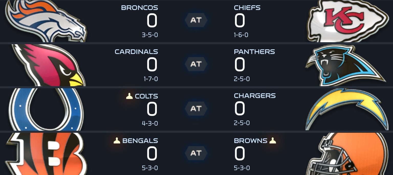Click the BRONCOS team name

(x=139, y=8)
